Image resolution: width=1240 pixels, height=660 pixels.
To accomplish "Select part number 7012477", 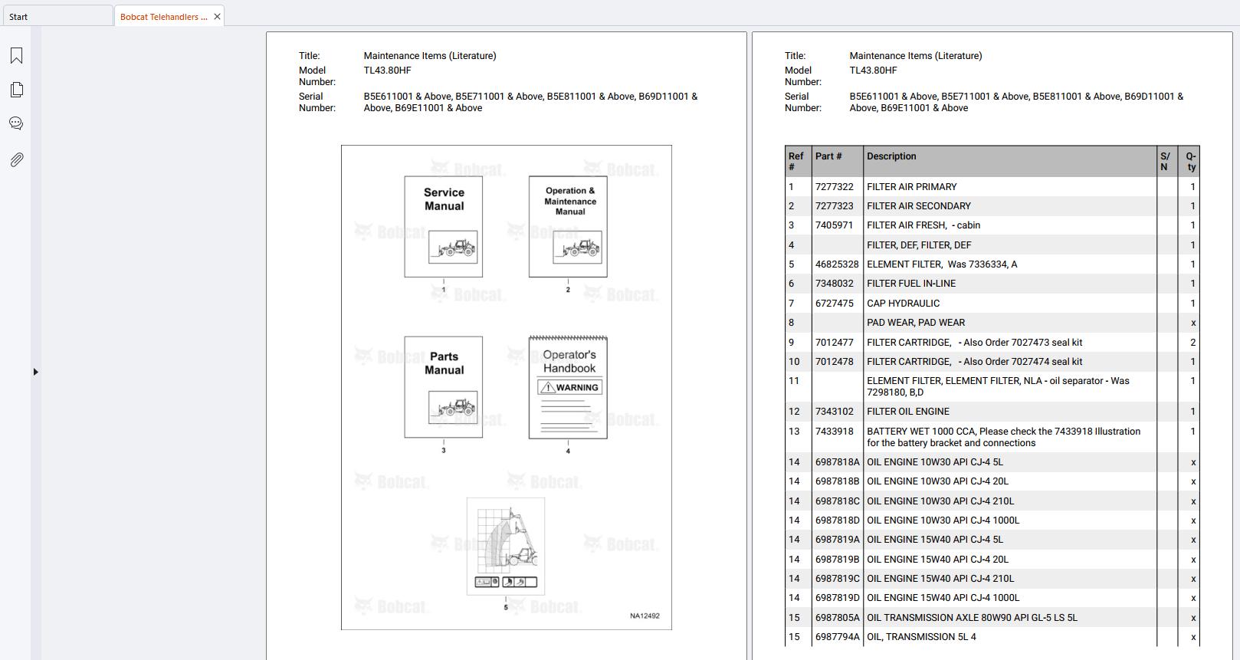I will pyautogui.click(x=835, y=343).
